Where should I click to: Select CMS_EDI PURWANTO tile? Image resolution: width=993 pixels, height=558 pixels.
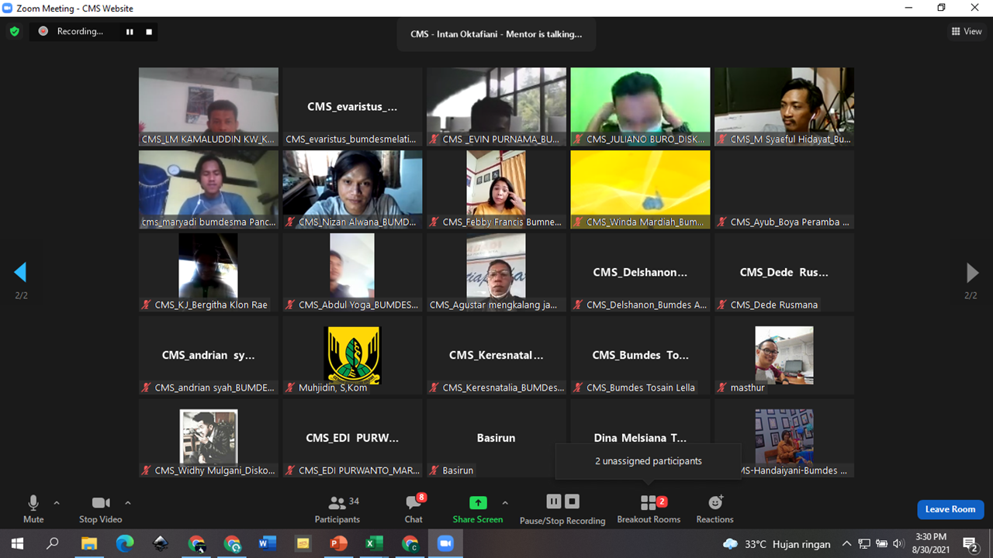tap(352, 438)
